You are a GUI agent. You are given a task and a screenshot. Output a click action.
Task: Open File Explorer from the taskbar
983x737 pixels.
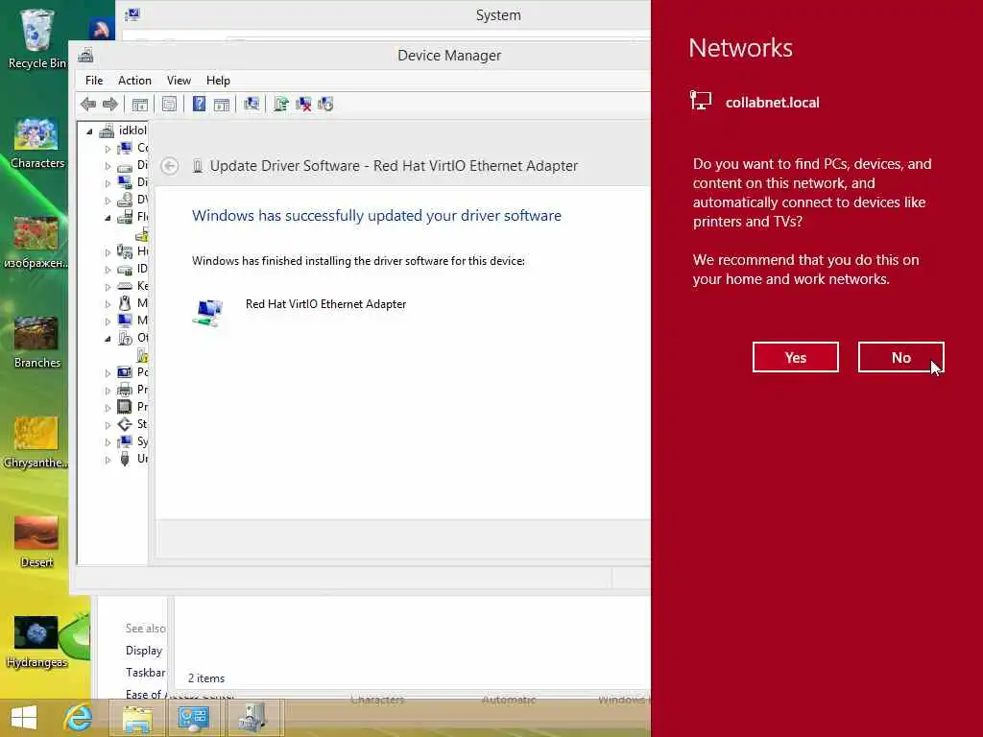point(137,718)
